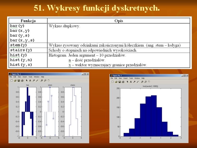Minimize the left bar/stem figure window
Viewport: 197px width, 148px height.
tap(83, 74)
